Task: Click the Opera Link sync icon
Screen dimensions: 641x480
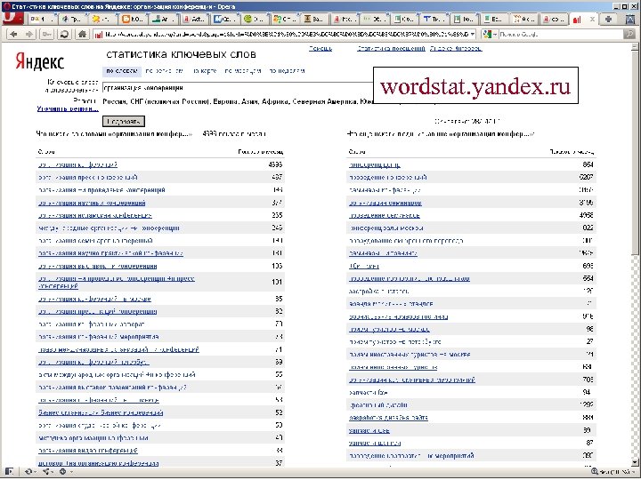Action: click(30, 471)
